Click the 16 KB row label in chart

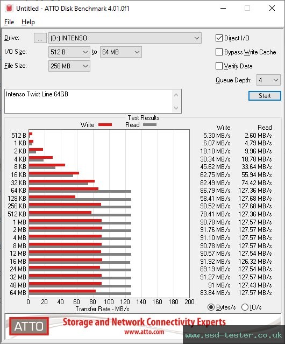tap(19, 175)
